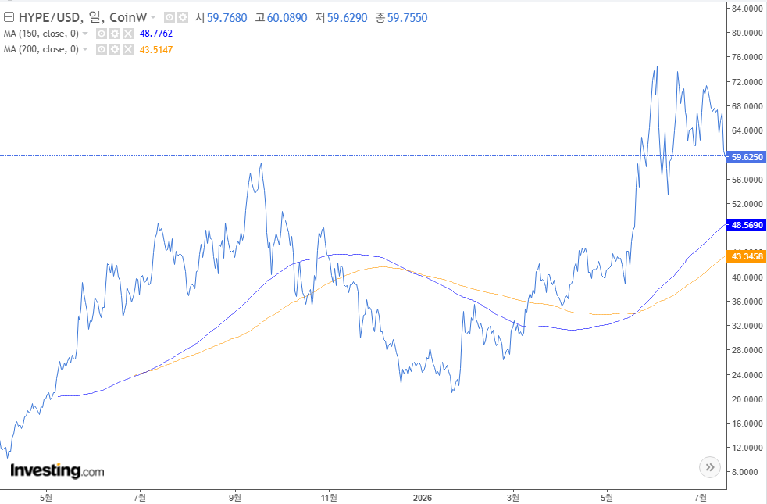The image size is (767, 504).
Task: Click the 84.0000 price axis tick
Action: (x=747, y=9)
